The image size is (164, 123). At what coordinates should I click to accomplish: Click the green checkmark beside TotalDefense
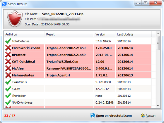[x=8, y=41]
